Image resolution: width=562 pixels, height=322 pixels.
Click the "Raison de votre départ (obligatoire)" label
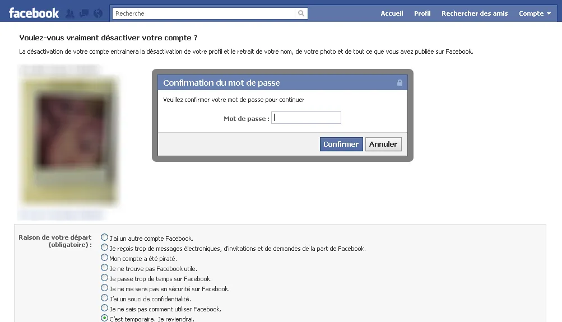coord(55,241)
